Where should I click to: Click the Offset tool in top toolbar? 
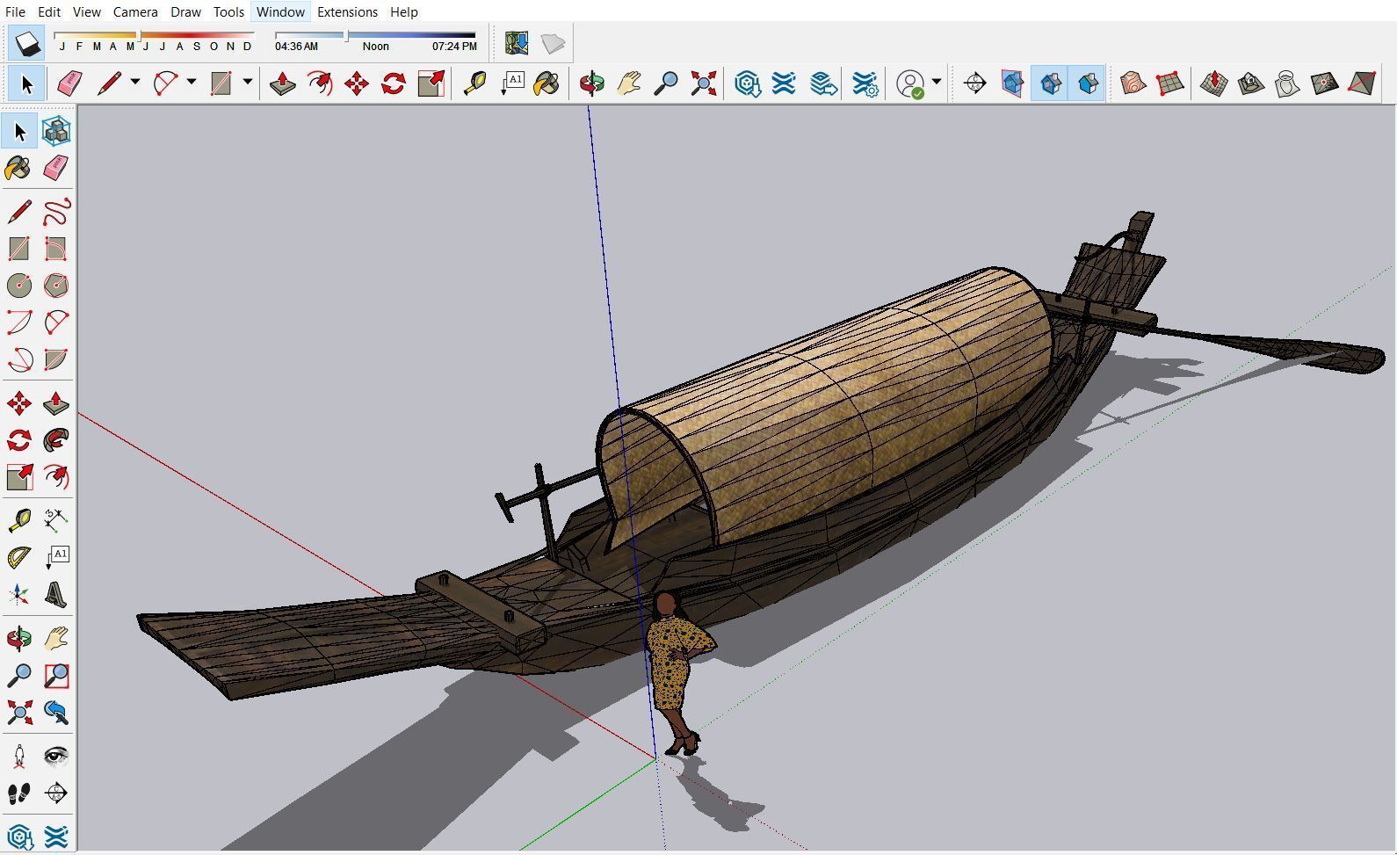[320, 83]
